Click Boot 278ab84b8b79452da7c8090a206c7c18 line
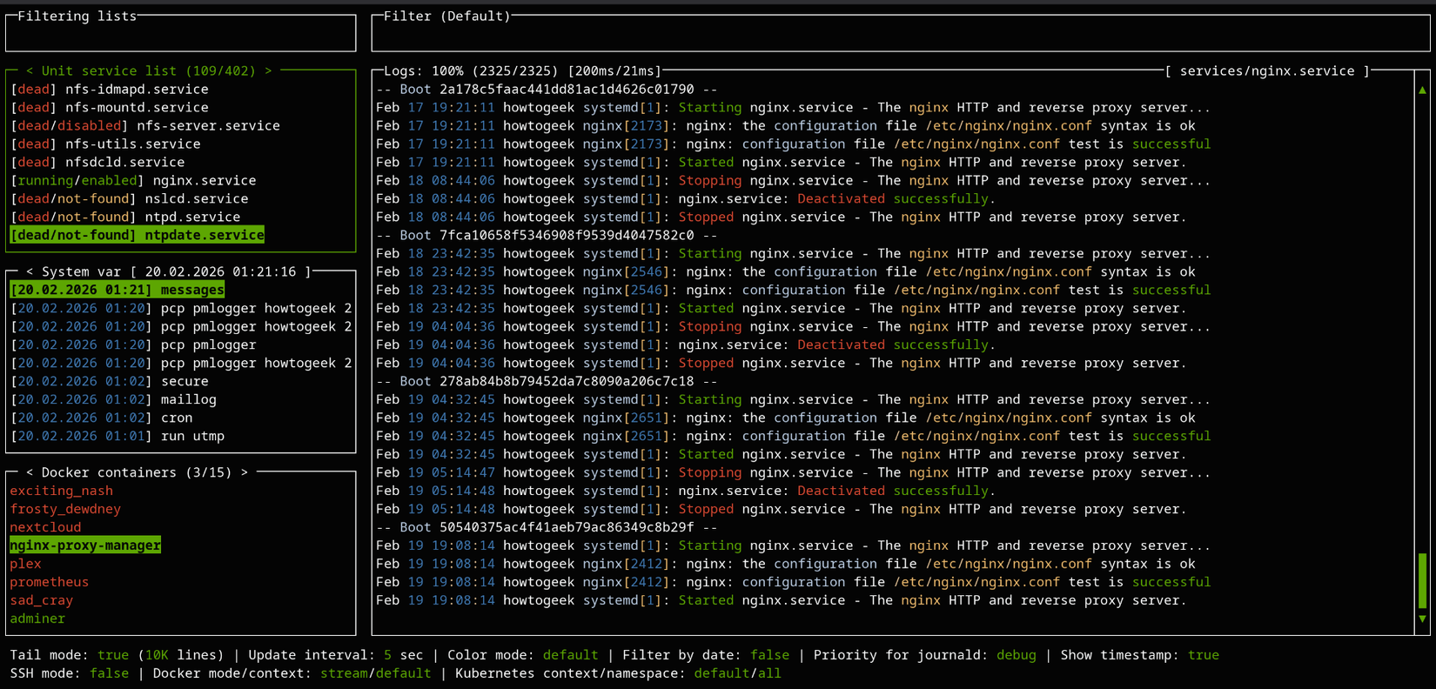 click(547, 382)
